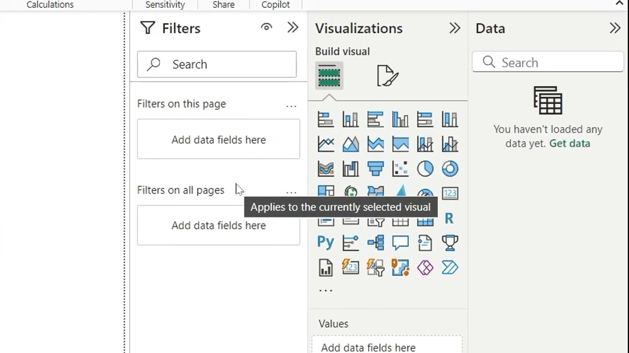The width and height of the screenshot is (629, 353).
Task: Collapse the Data pane
Action: pyautogui.click(x=615, y=28)
